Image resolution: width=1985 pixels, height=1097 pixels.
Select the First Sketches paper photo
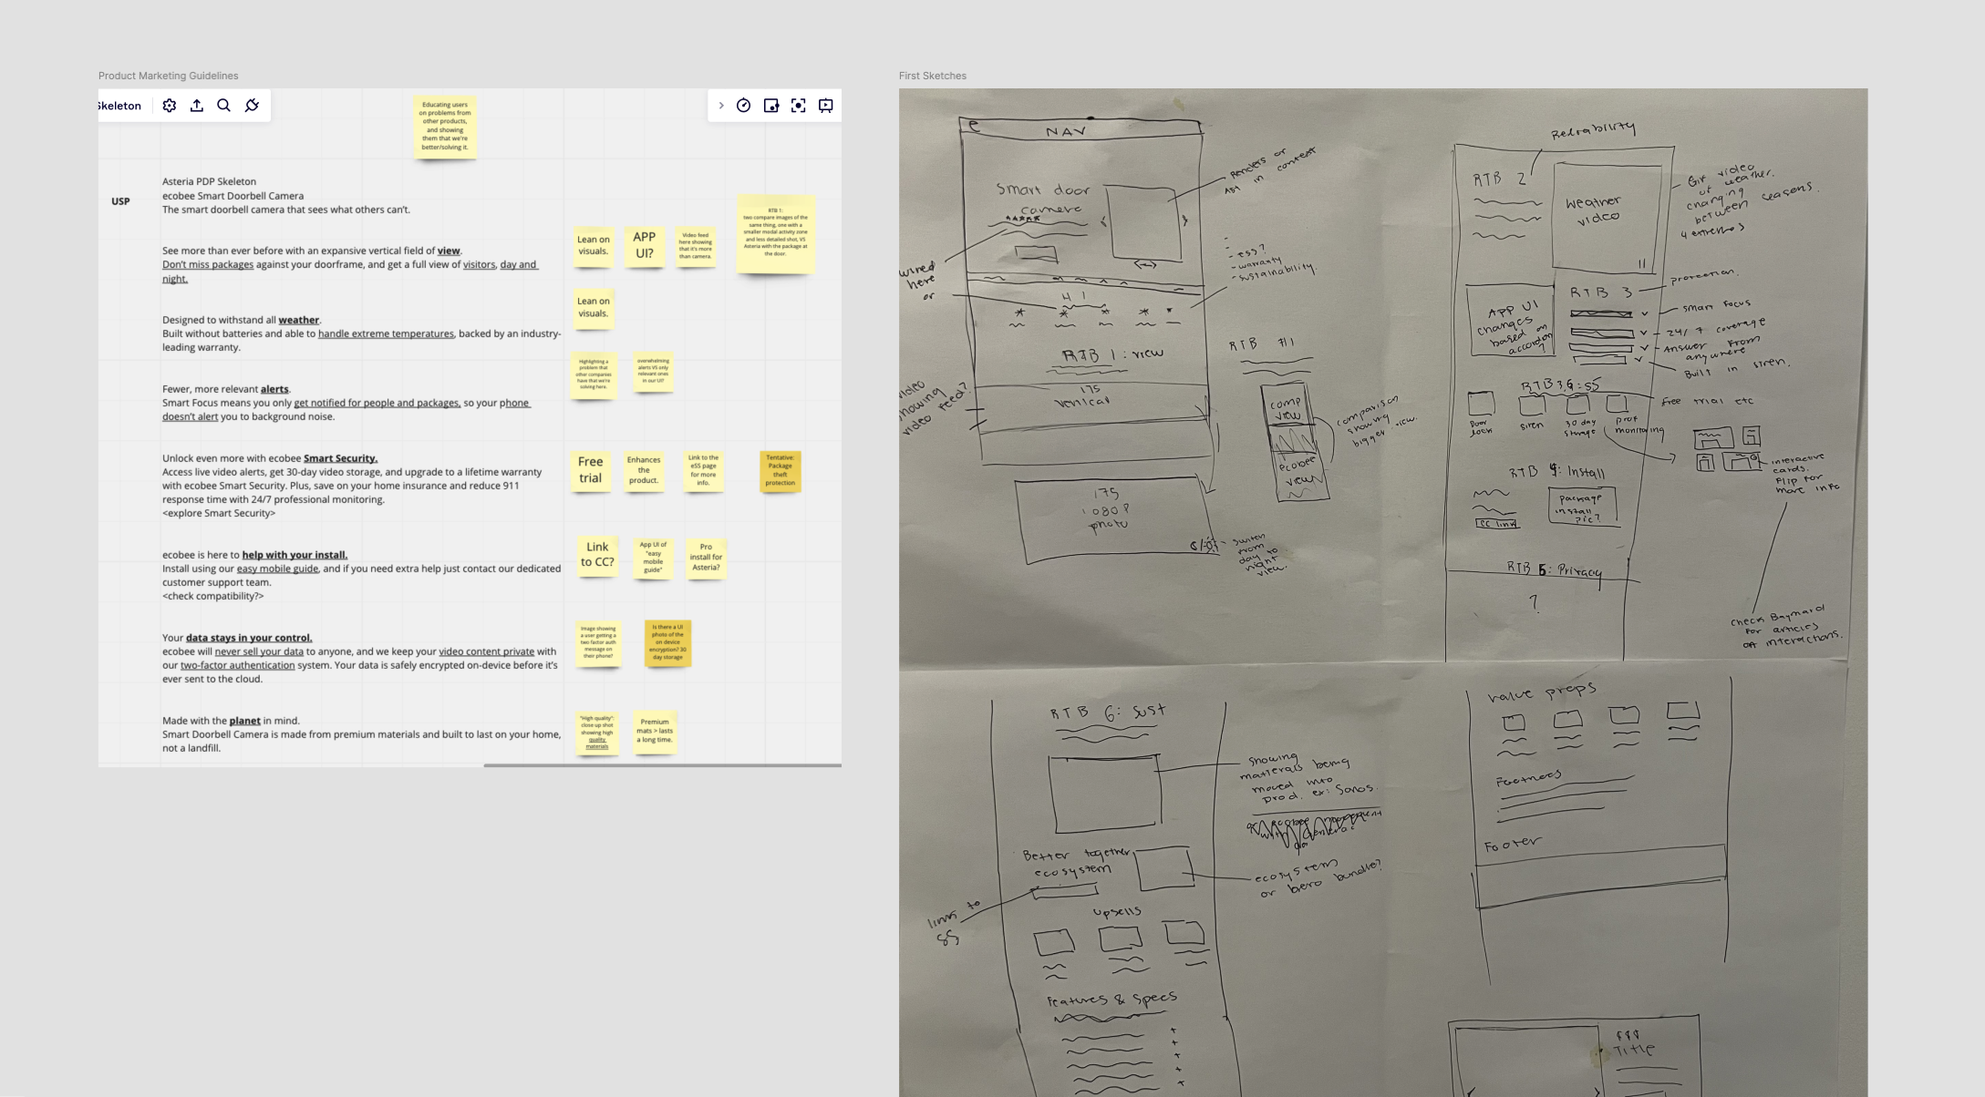pyautogui.click(x=1382, y=592)
